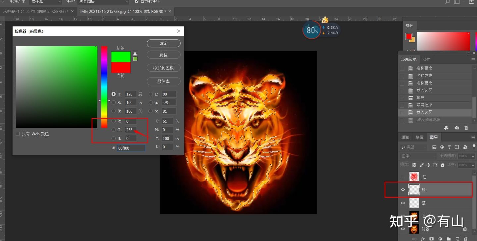Image resolution: width=477 pixels, height=241 pixels.
Task: Create a new layer group
Action: point(449,239)
